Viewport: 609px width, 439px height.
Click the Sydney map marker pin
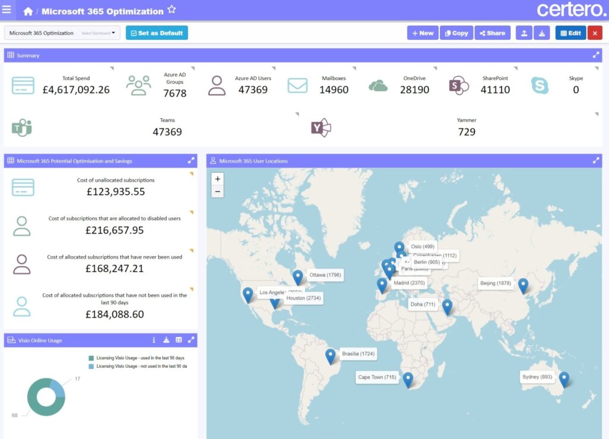click(x=564, y=379)
